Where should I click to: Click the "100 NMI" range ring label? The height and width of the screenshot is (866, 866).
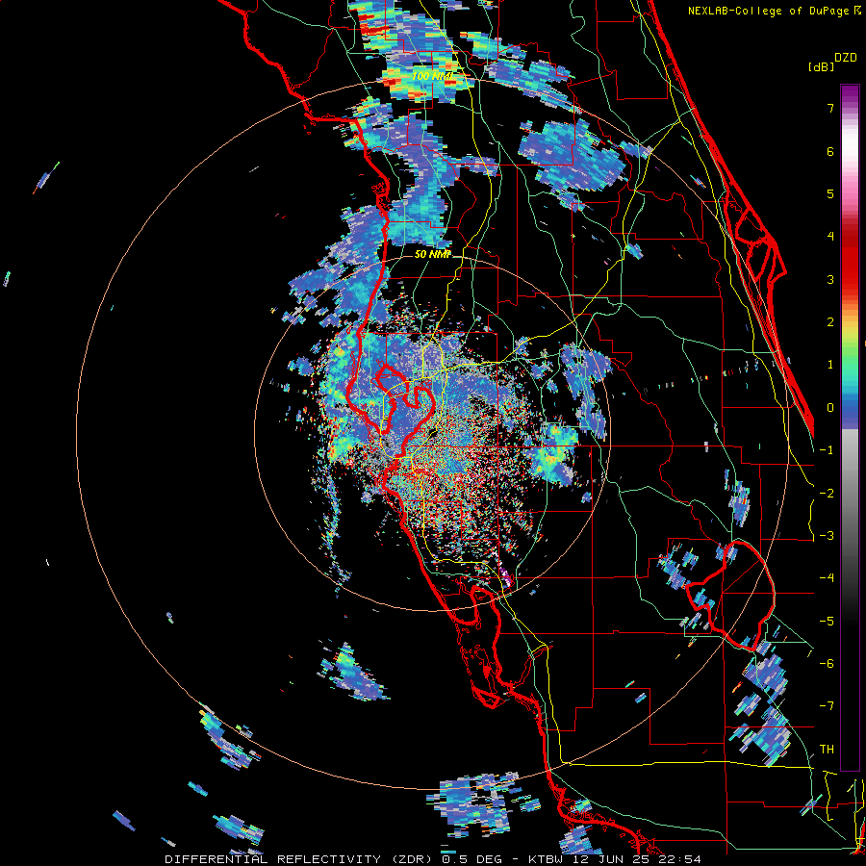(432, 76)
